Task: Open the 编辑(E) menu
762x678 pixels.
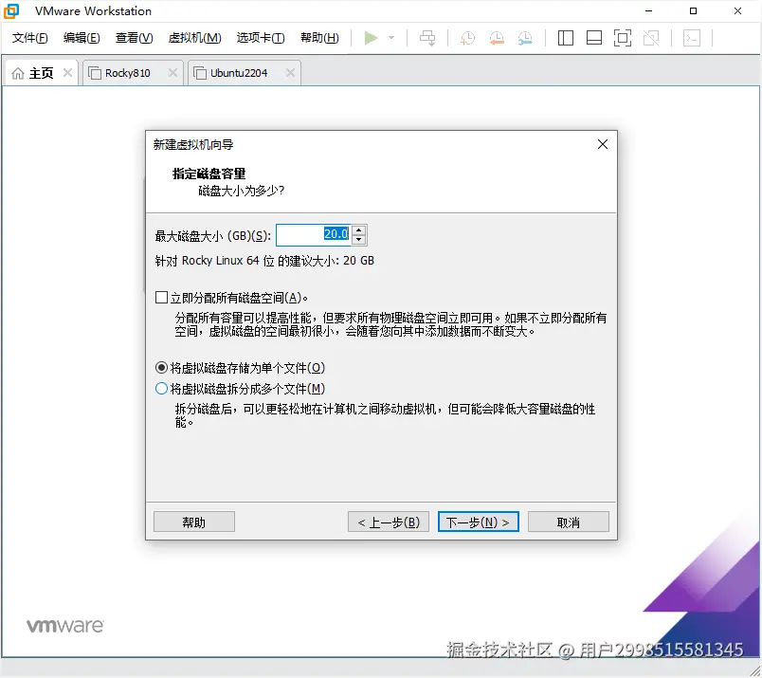Action: [82, 38]
